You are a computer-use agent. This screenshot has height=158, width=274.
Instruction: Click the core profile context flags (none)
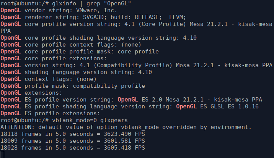[71, 45]
